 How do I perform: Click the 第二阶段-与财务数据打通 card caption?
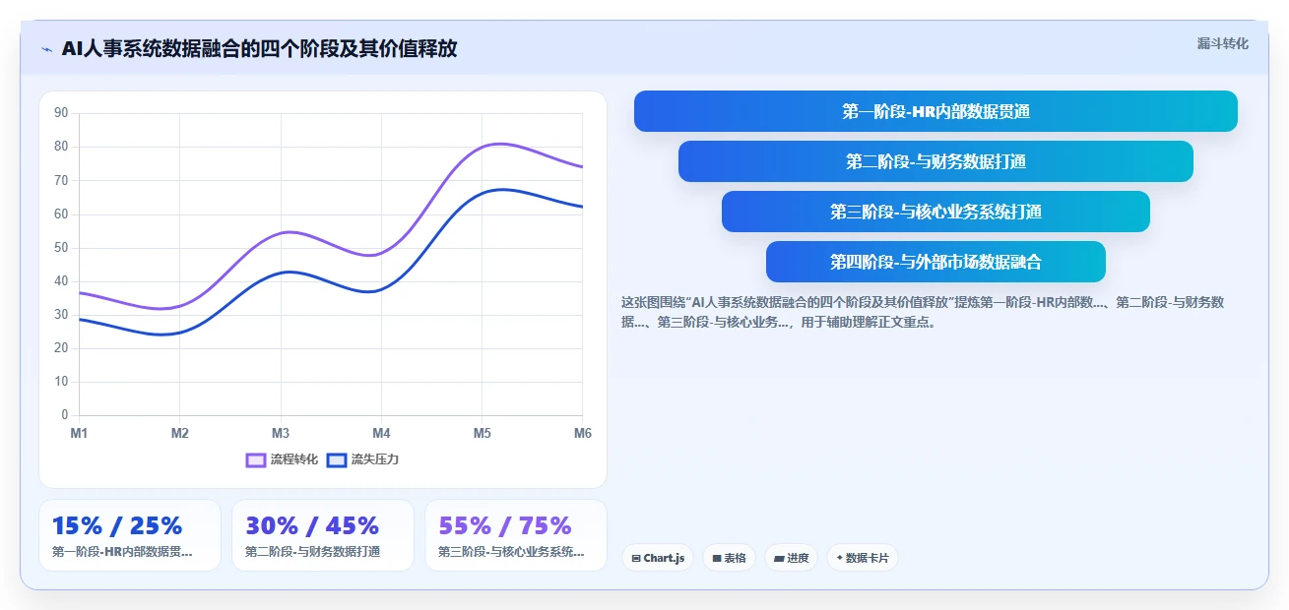[313, 552]
